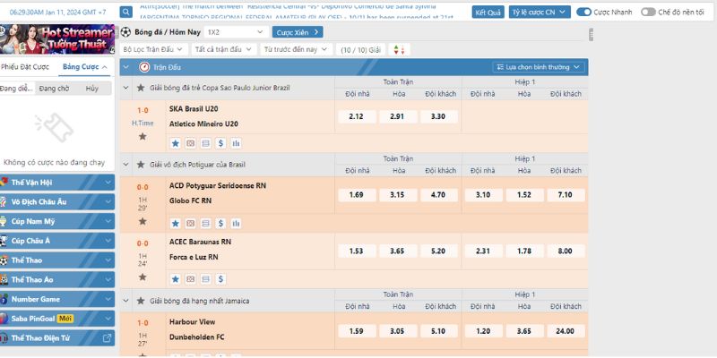717x358 pixels.
Task: Click the Kết Quả button
Action: pos(488,12)
